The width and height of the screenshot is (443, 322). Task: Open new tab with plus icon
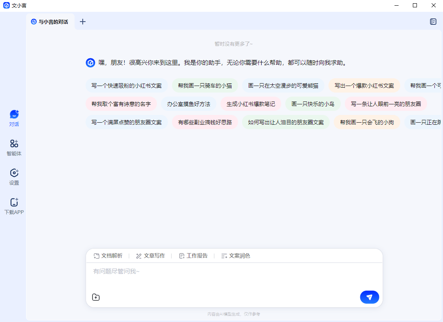(x=83, y=22)
